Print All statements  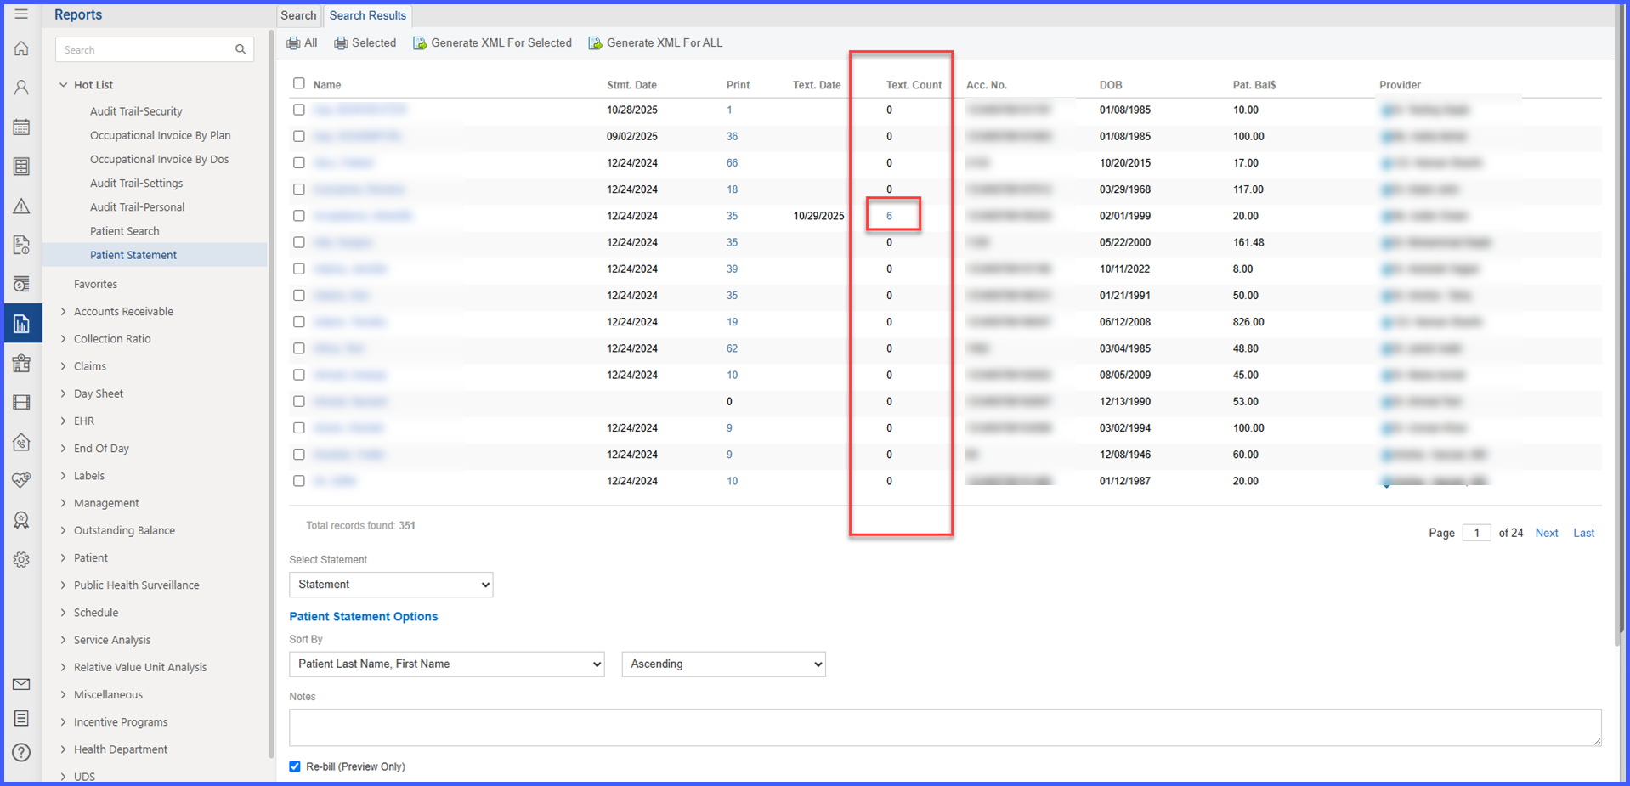coord(302,42)
